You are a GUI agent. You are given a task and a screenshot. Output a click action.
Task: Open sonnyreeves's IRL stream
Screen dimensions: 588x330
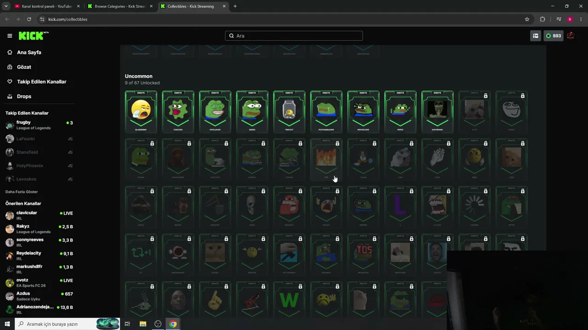[40, 242]
